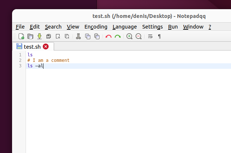The image size is (231, 153).
Task: Click the 'ls -al' text on line 3
Action: (35, 66)
